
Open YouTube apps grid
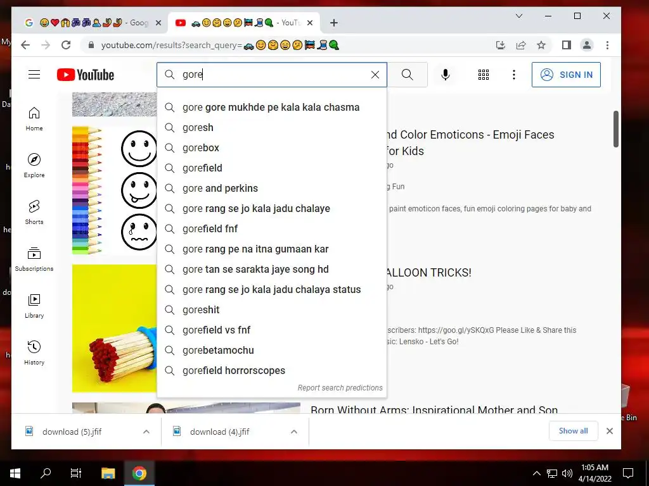(x=484, y=75)
